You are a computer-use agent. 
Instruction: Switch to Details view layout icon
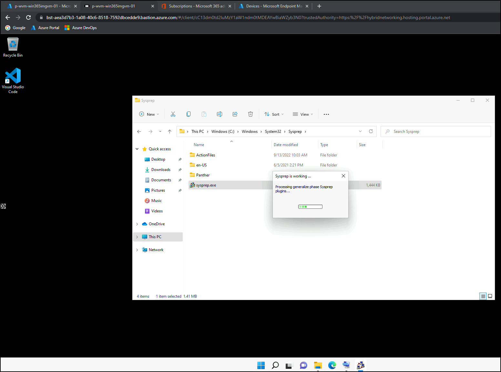coord(483,296)
